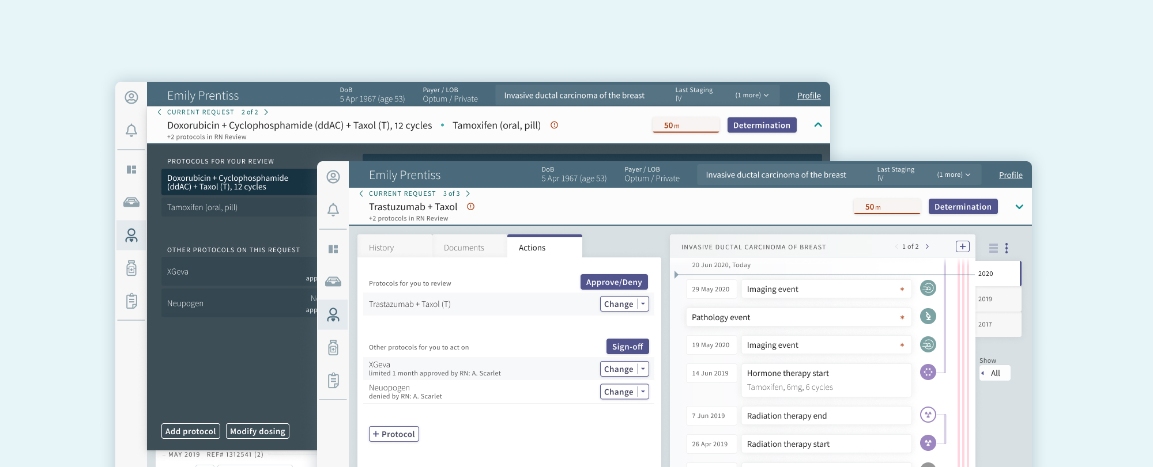
Task: Click the bell notifications icon in front window sidebar
Action: pos(333,210)
